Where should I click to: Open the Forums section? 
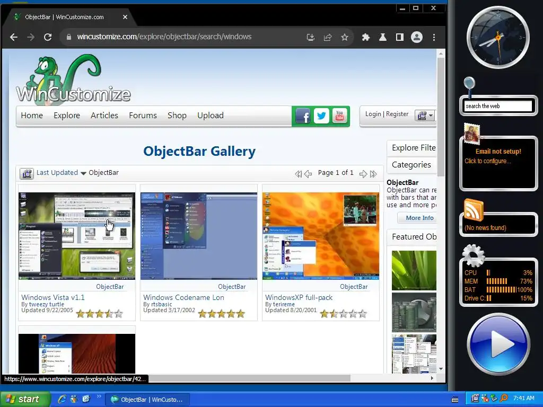(x=143, y=115)
